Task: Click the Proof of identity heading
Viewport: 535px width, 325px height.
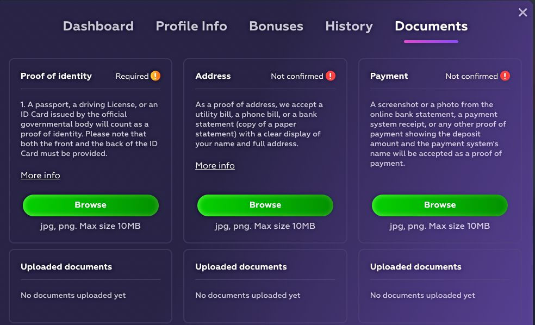Action: point(56,76)
